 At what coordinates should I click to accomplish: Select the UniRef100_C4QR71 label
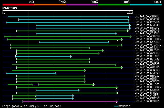(x=147, y=96)
